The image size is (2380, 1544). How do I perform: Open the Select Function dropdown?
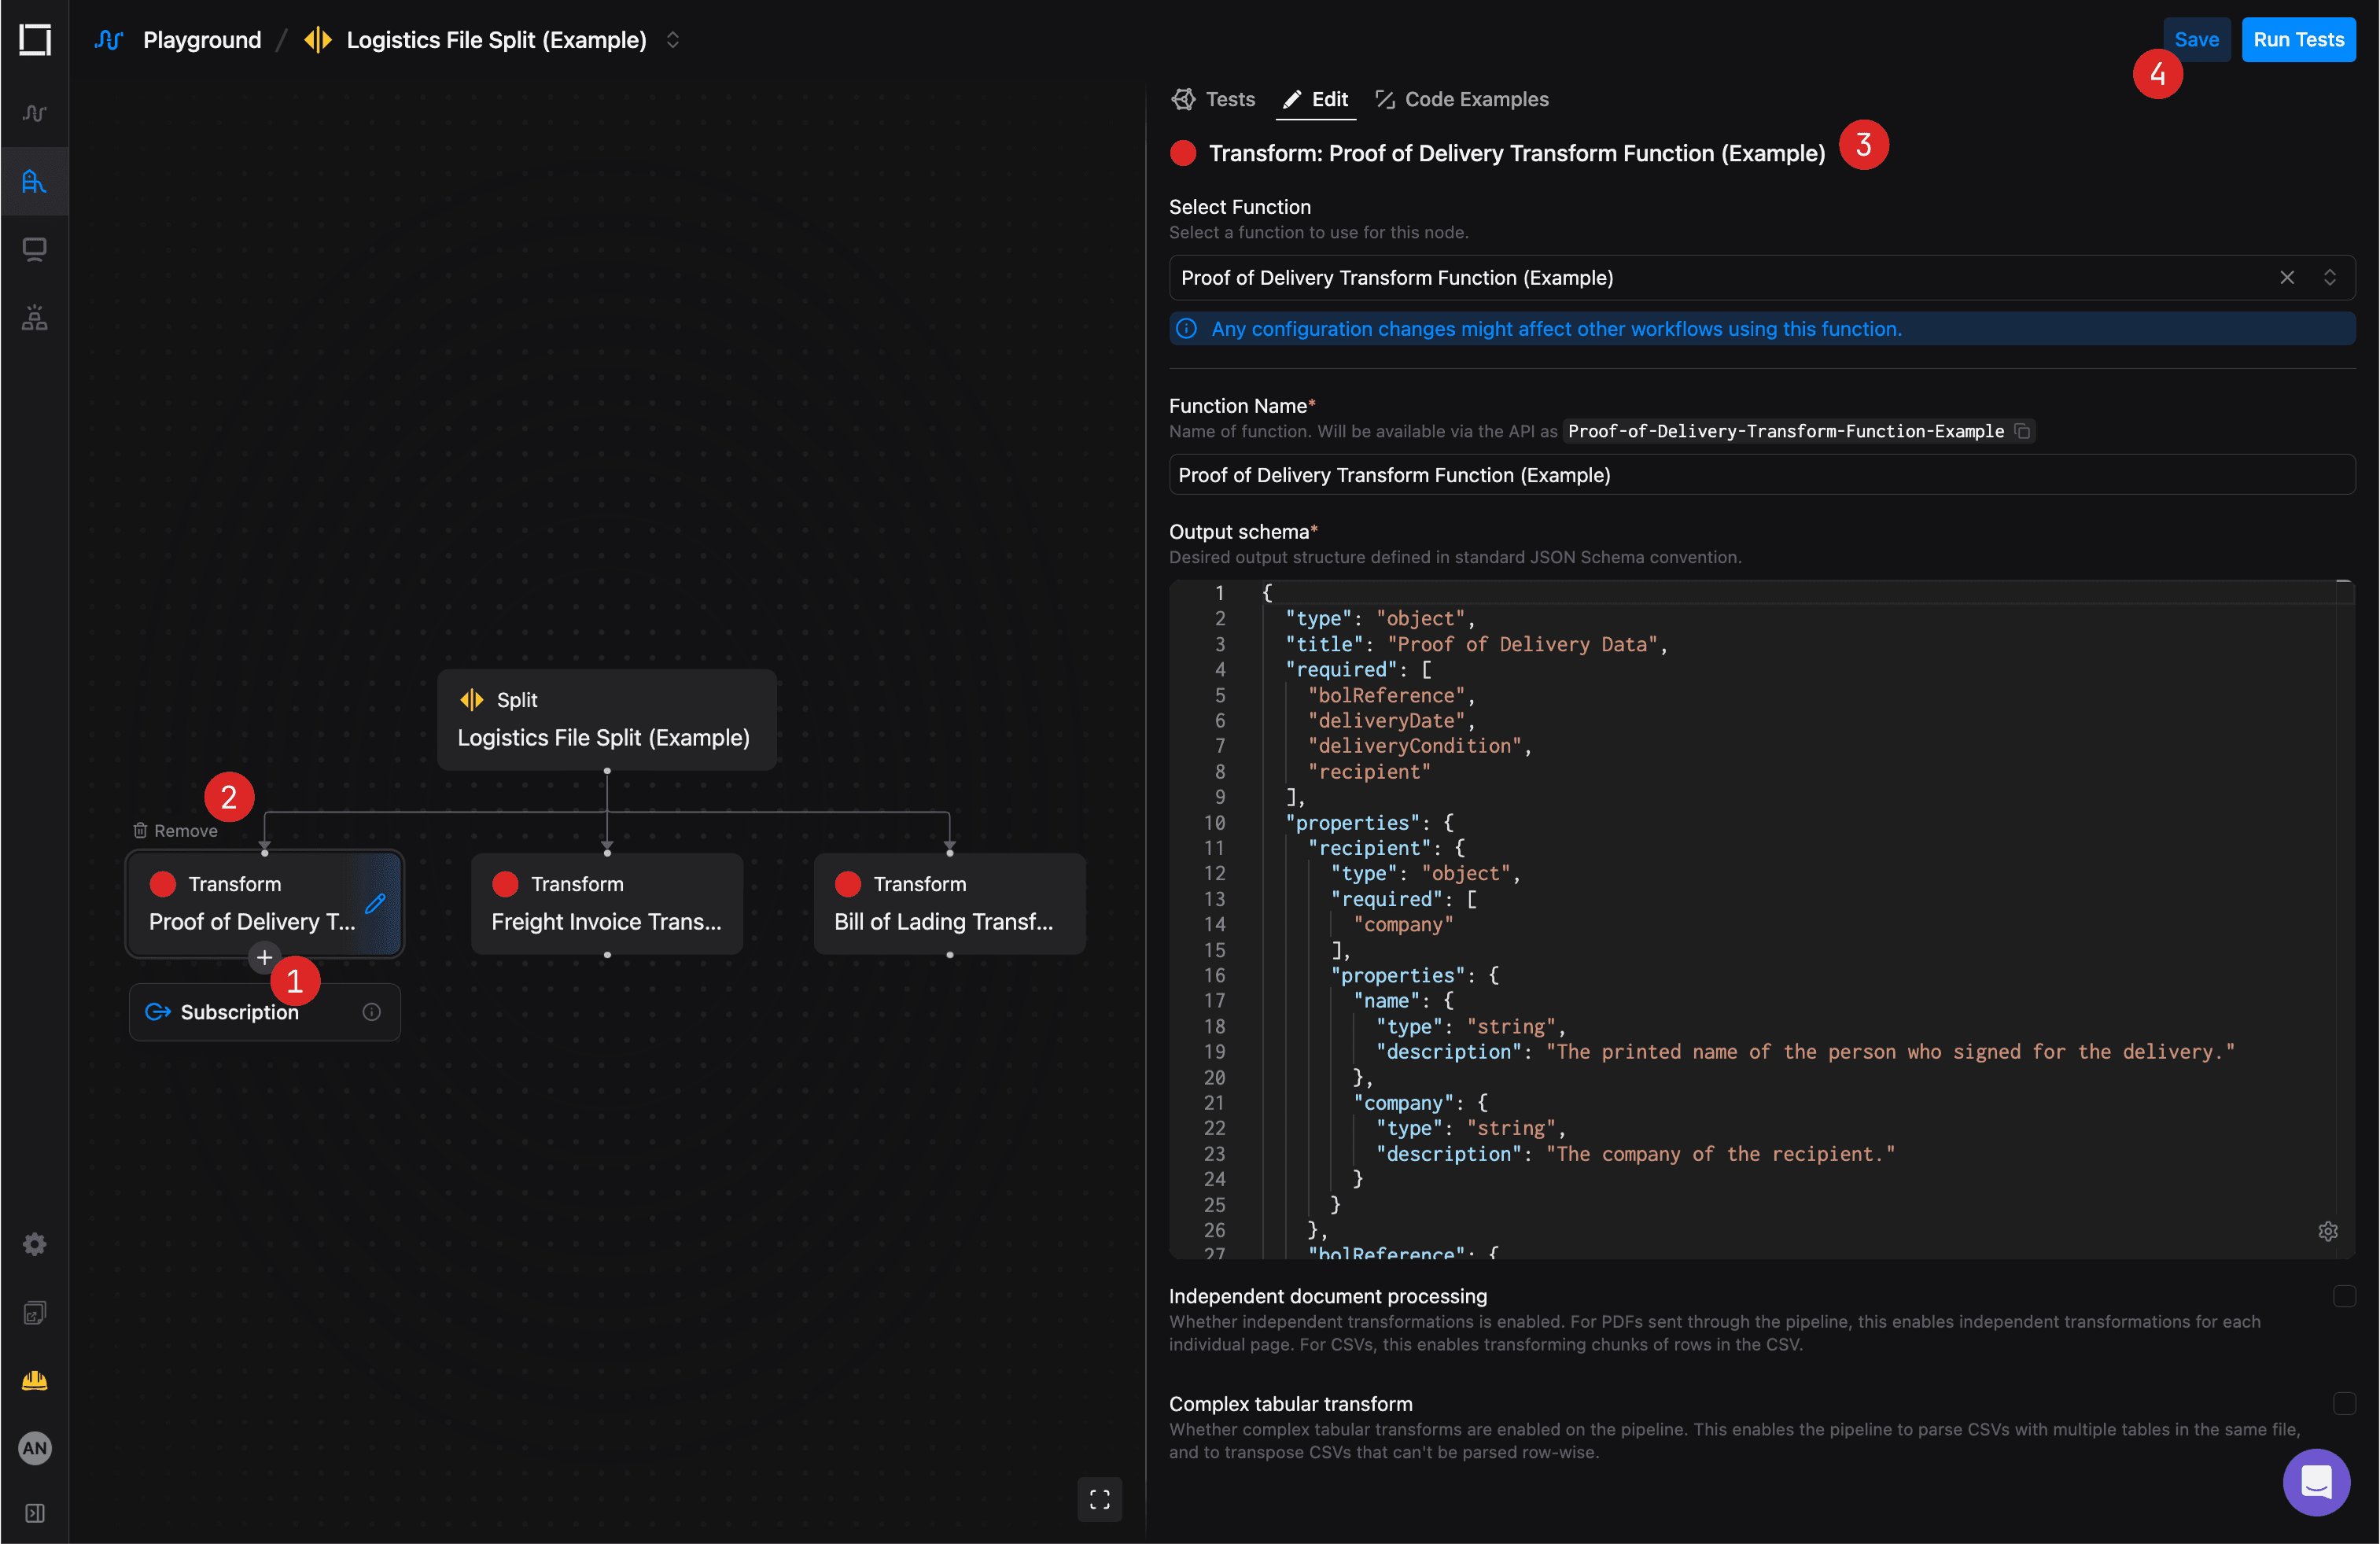(x=2331, y=277)
